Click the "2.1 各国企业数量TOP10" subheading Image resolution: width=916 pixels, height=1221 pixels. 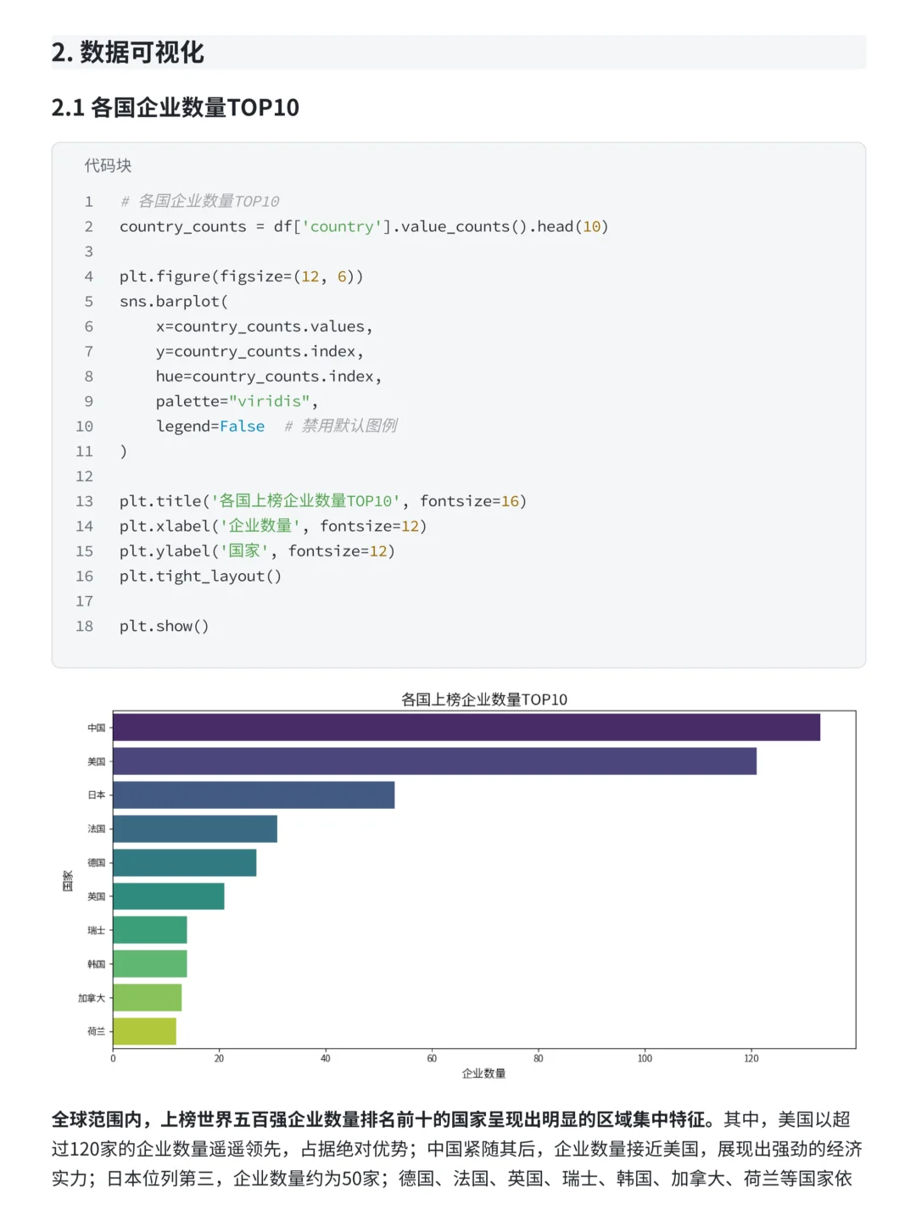176,108
